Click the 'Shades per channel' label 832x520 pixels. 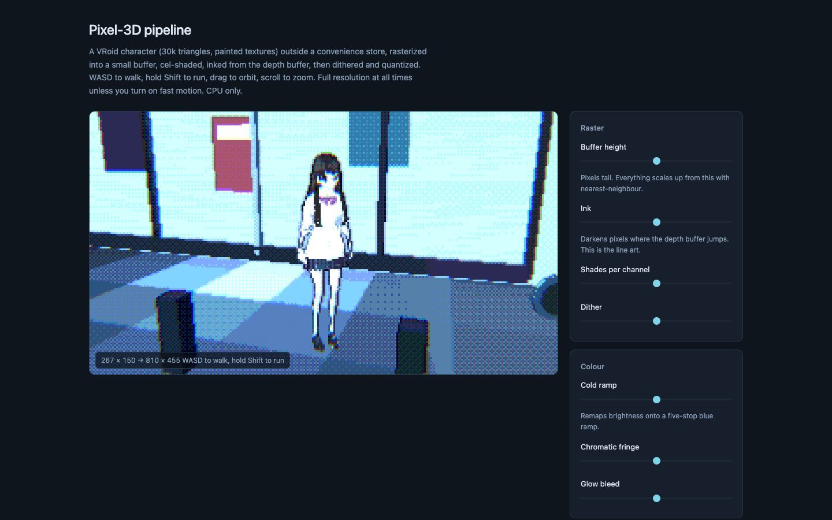(615, 270)
